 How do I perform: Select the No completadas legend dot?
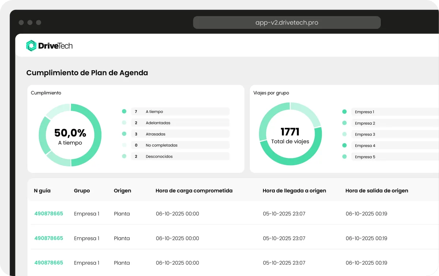[124, 145]
